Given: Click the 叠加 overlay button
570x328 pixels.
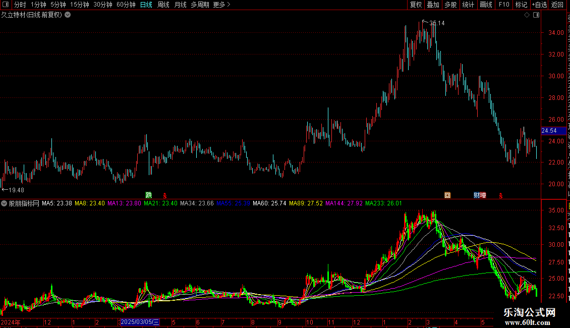Looking at the screenshot, I should pos(433,5).
